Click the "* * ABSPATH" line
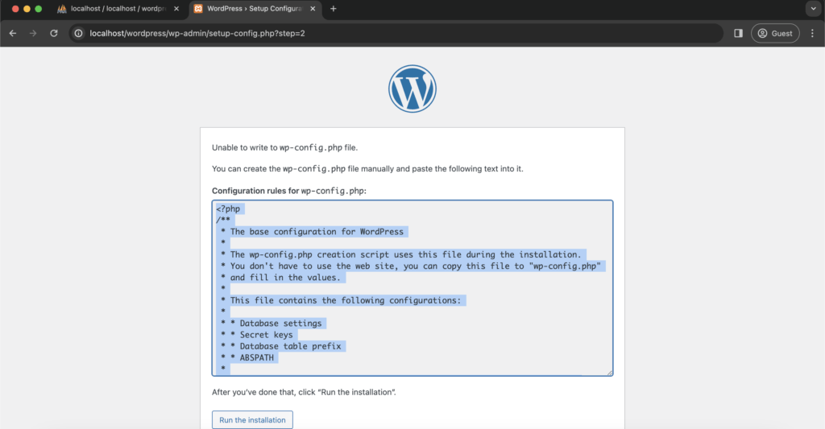This screenshot has height=429, width=825. (247, 357)
